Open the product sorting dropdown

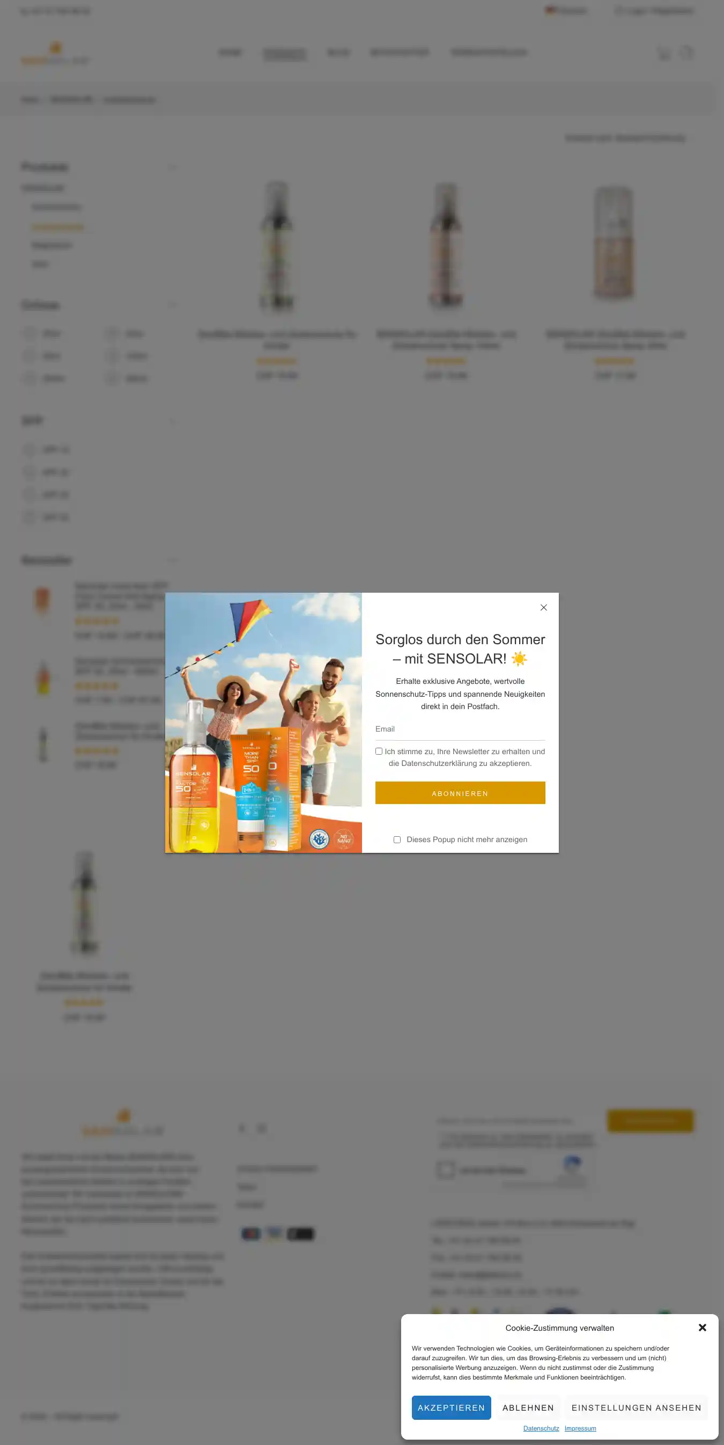tap(625, 138)
